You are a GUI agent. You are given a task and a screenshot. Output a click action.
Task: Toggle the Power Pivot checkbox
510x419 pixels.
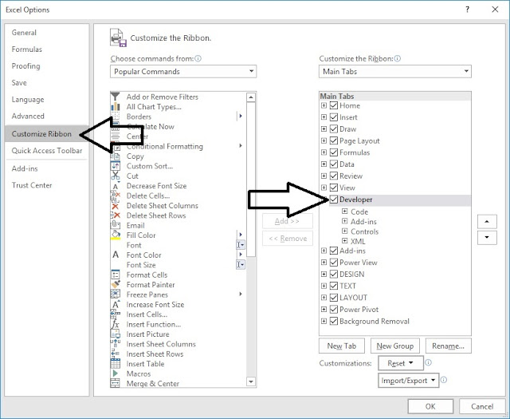[334, 309]
